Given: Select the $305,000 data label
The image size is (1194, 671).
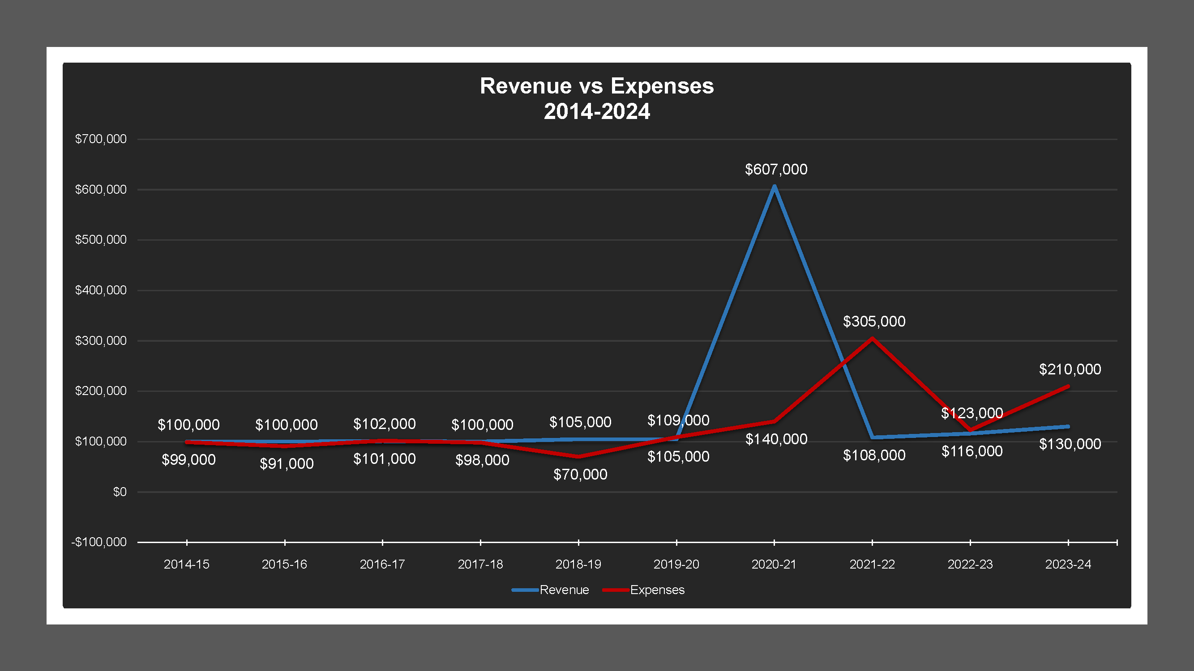Looking at the screenshot, I should (874, 321).
